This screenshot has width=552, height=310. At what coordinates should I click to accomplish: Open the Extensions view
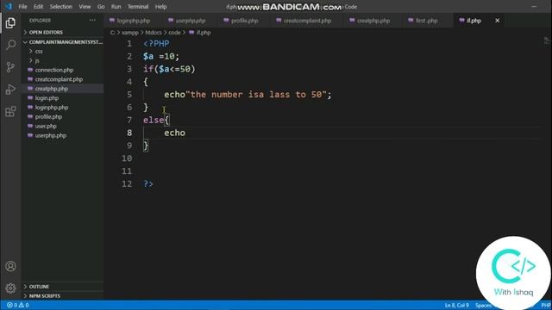10,111
